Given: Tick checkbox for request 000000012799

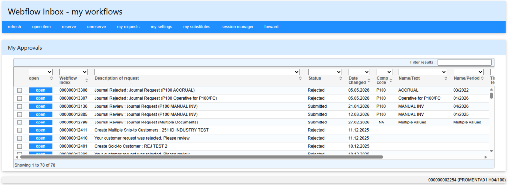Looking at the screenshot, I should pyautogui.click(x=20, y=123).
